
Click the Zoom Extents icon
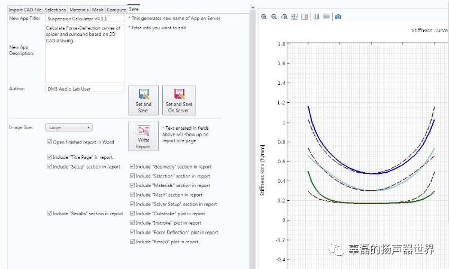[x=295, y=17]
